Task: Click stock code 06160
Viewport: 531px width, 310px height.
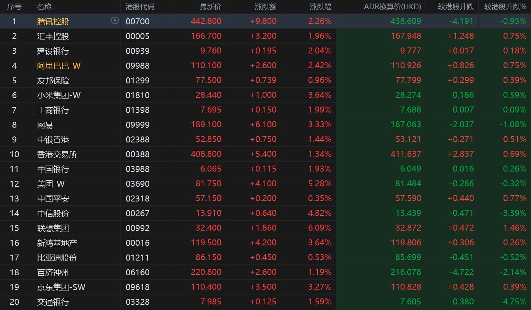Action: tap(137, 272)
